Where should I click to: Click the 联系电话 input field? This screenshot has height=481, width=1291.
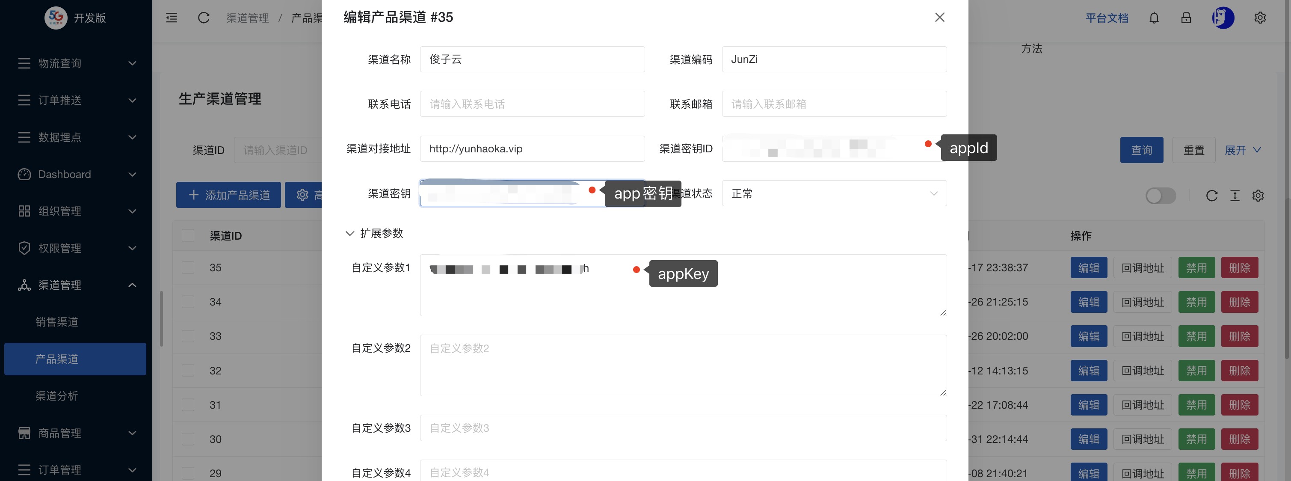pyautogui.click(x=532, y=104)
